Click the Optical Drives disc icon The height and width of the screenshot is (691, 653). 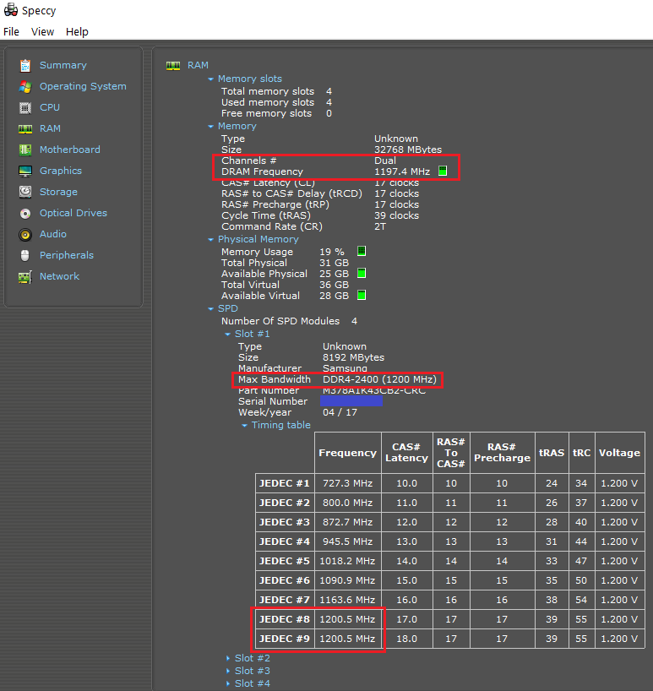[x=25, y=213]
